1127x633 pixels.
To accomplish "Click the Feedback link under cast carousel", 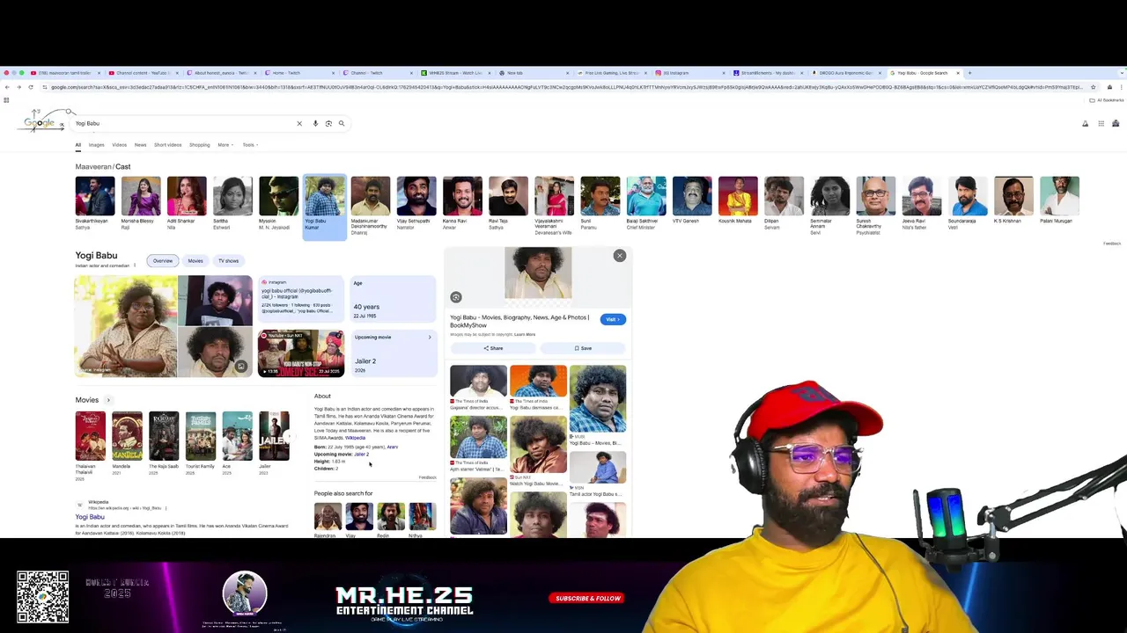I will coord(1112,244).
